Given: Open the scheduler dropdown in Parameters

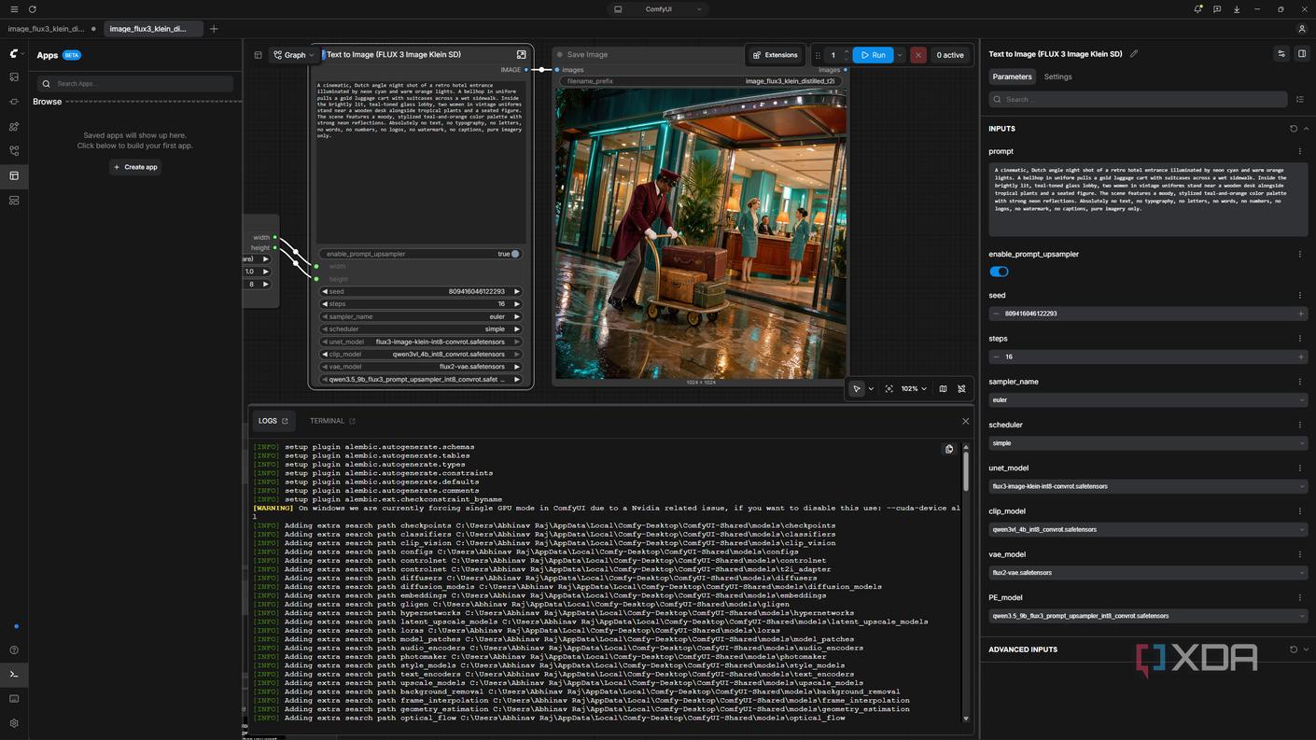Looking at the screenshot, I should coord(1147,443).
